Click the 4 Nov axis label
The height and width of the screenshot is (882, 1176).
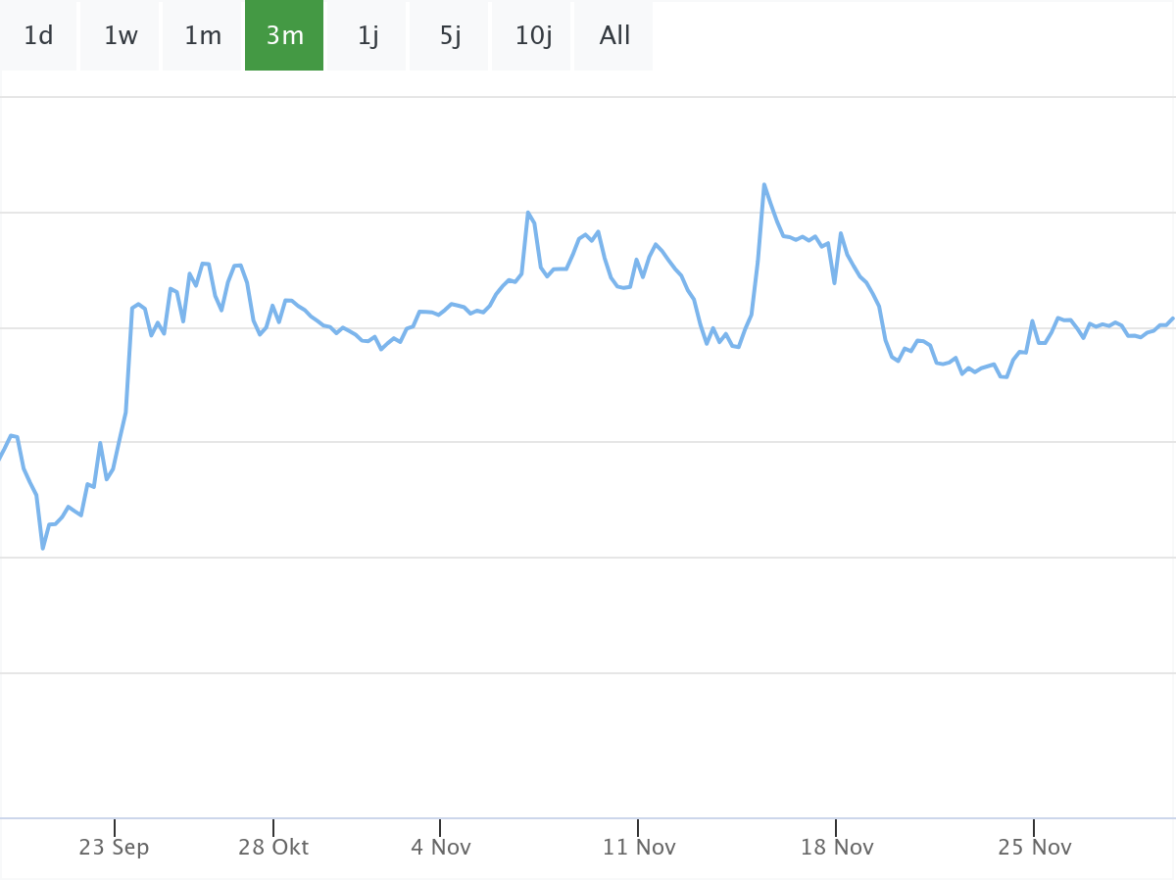[x=440, y=847]
